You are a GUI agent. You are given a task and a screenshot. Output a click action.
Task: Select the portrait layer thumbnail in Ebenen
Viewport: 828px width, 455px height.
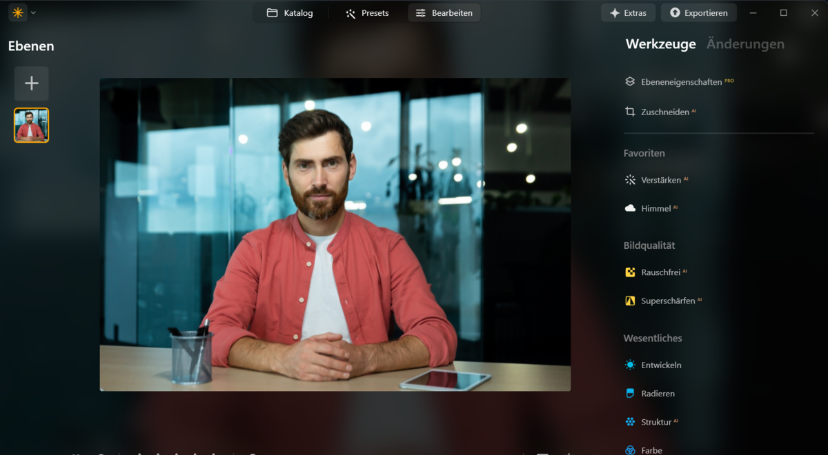click(30, 125)
